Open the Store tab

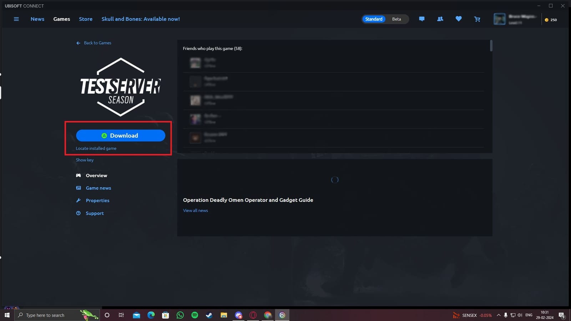(86, 19)
